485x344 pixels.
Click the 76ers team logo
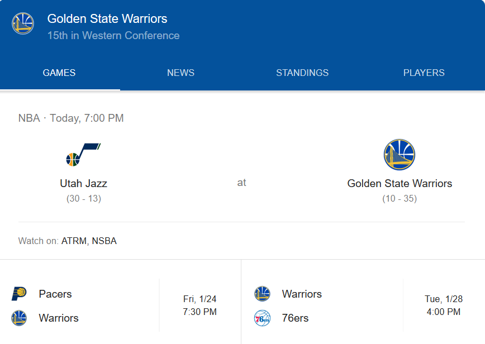[262, 318]
